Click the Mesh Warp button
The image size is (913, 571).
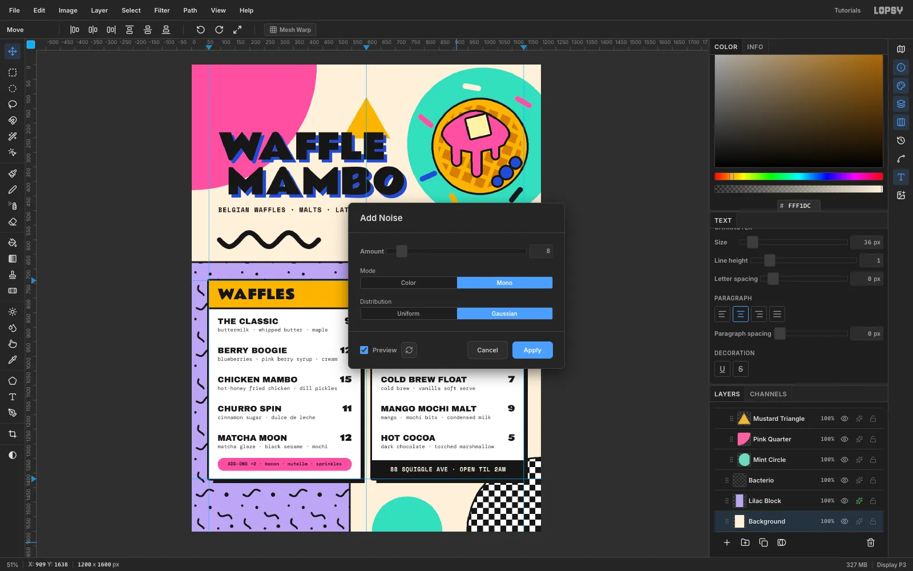(x=290, y=30)
